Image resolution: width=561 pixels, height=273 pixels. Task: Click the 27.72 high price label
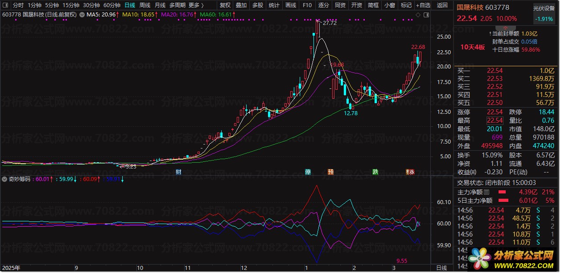[x=330, y=23]
